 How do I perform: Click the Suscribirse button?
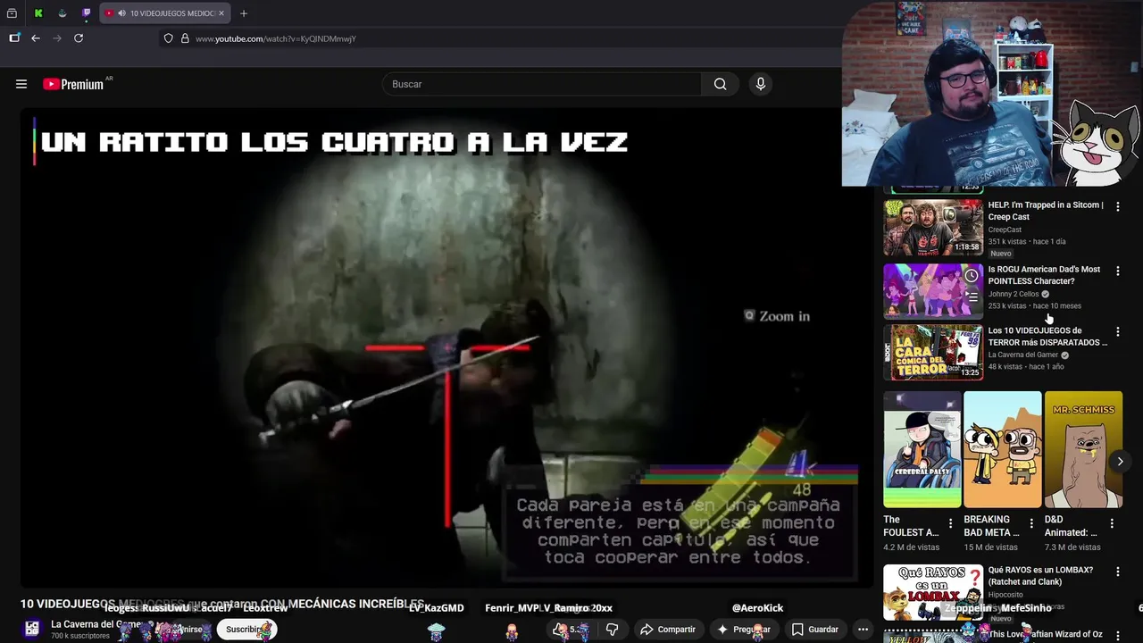pyautogui.click(x=246, y=629)
